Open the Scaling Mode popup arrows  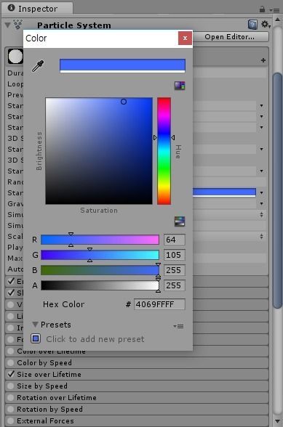click(261, 237)
